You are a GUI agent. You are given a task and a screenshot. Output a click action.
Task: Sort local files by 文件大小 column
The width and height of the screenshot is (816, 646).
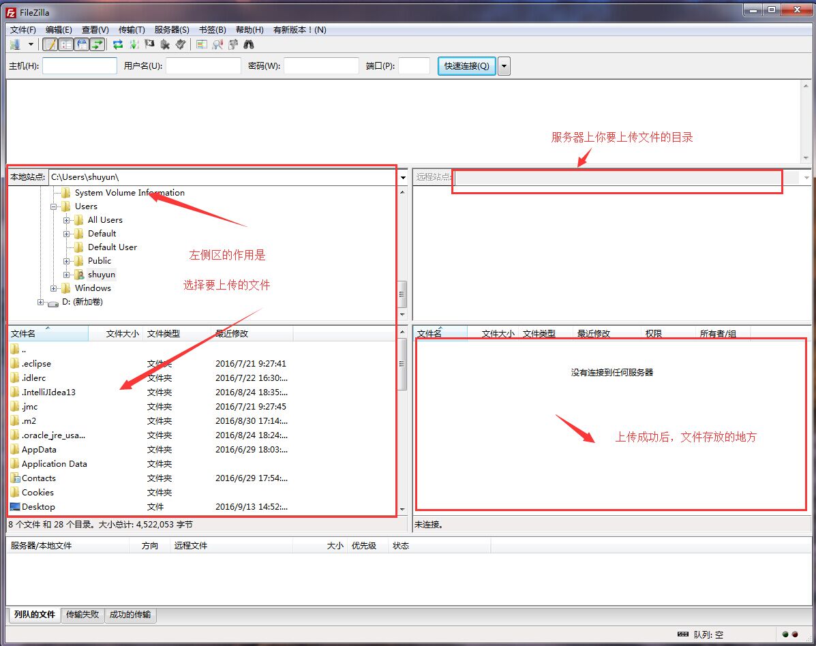[115, 333]
